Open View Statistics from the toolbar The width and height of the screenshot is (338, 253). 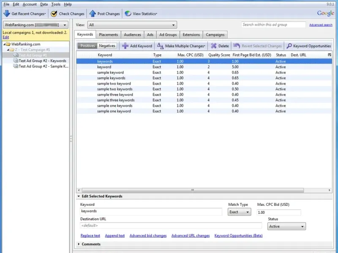142,13
